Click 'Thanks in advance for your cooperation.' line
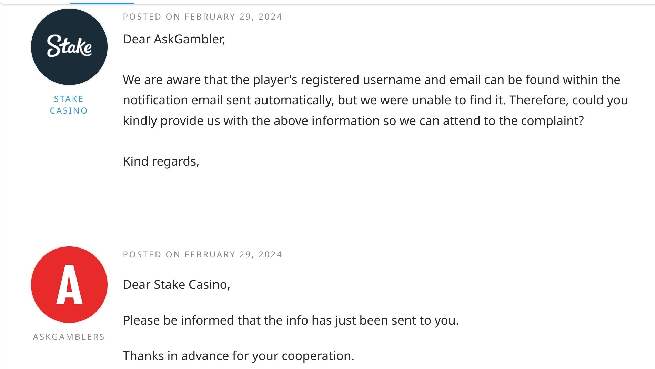 tap(239, 356)
